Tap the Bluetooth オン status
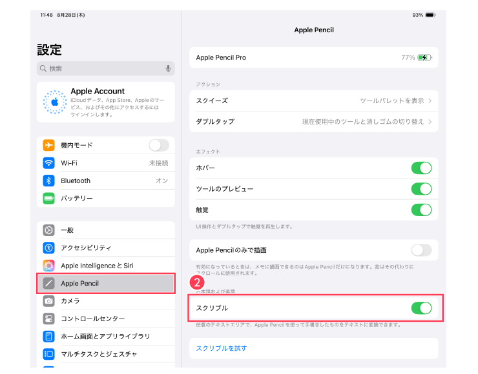Image resolution: width=478 pixels, height=374 pixels. [162, 181]
